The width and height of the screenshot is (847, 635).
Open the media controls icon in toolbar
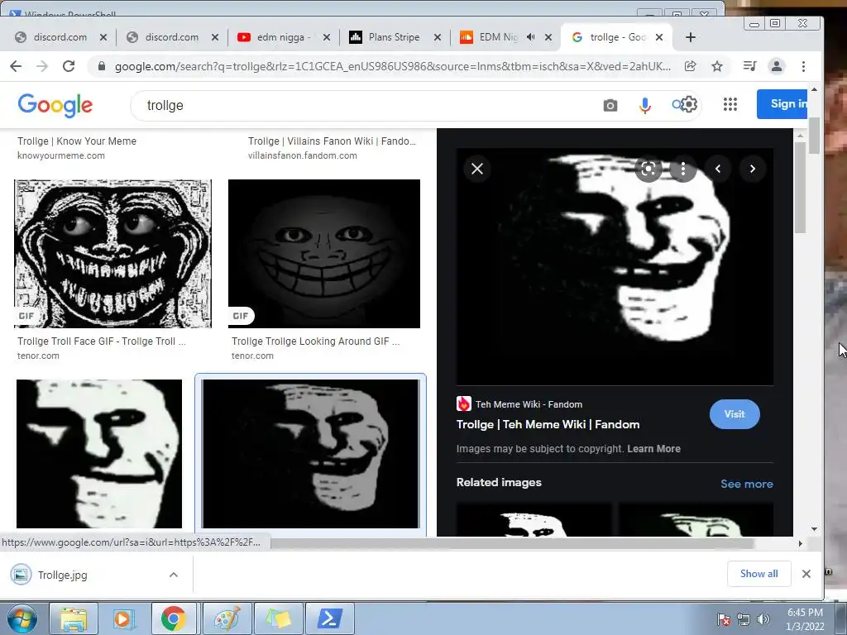749,66
